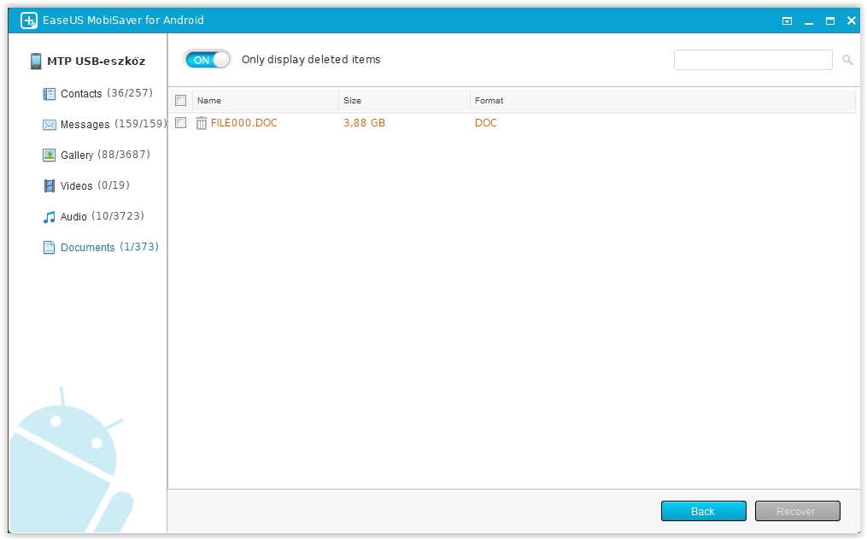Click the trash icon beside FILE000.DOC
This screenshot has width=867, height=540.
coord(202,123)
